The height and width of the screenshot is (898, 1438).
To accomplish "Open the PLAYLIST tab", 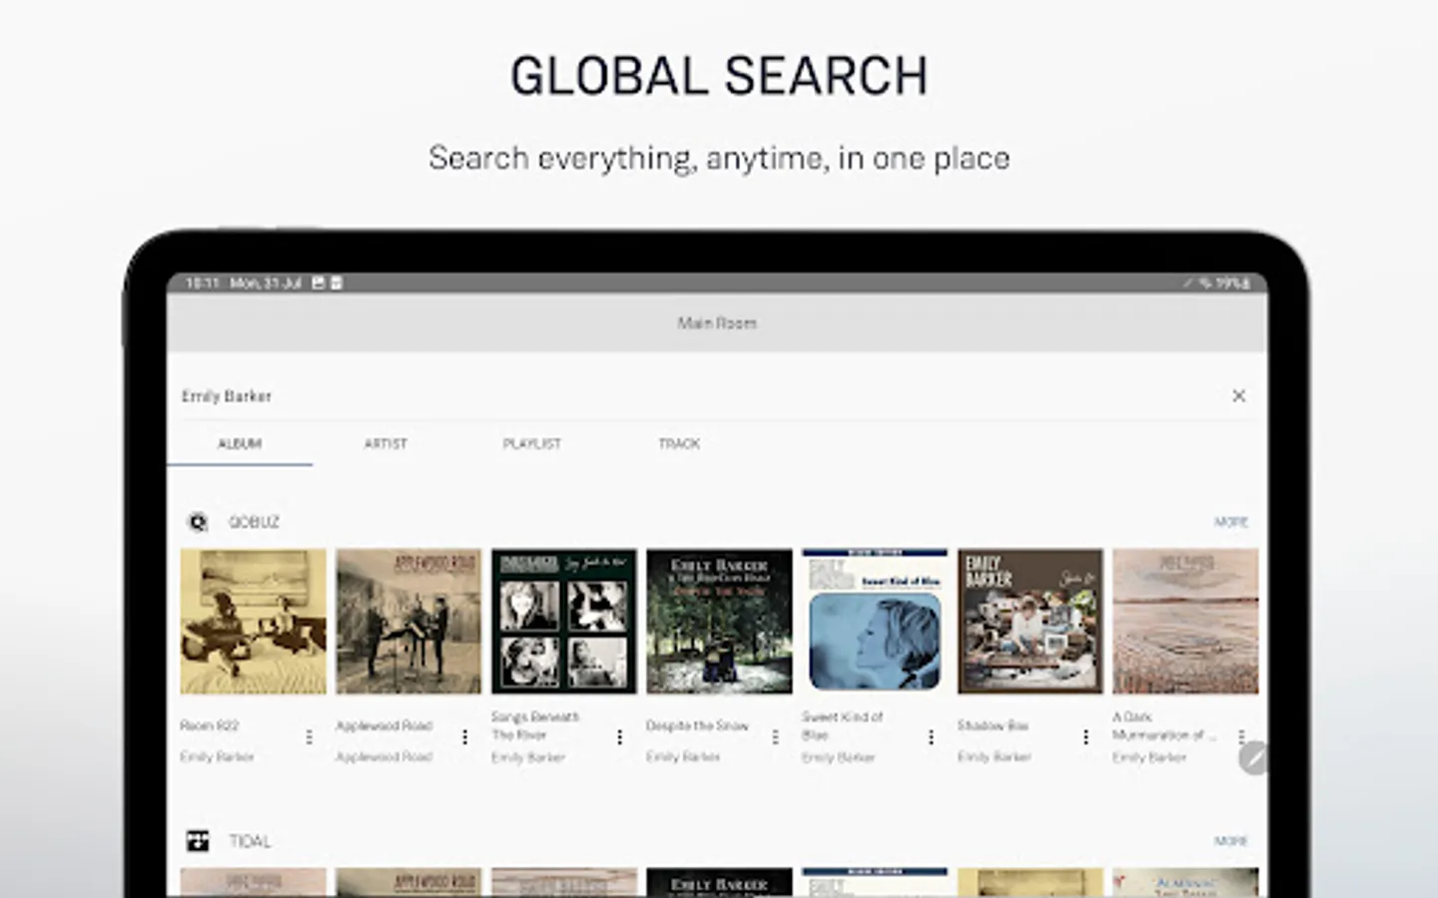I will pos(532,444).
